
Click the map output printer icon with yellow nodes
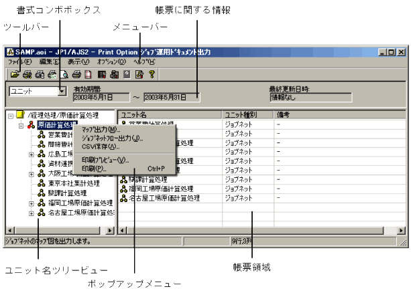[27, 74]
